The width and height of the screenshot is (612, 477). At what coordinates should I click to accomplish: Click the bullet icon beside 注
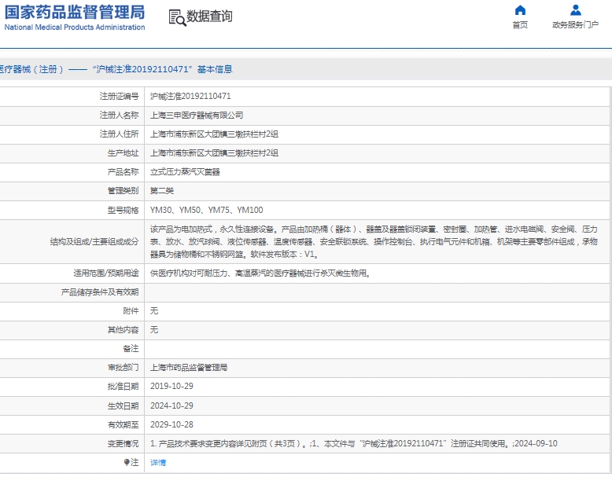pyautogui.click(x=127, y=463)
